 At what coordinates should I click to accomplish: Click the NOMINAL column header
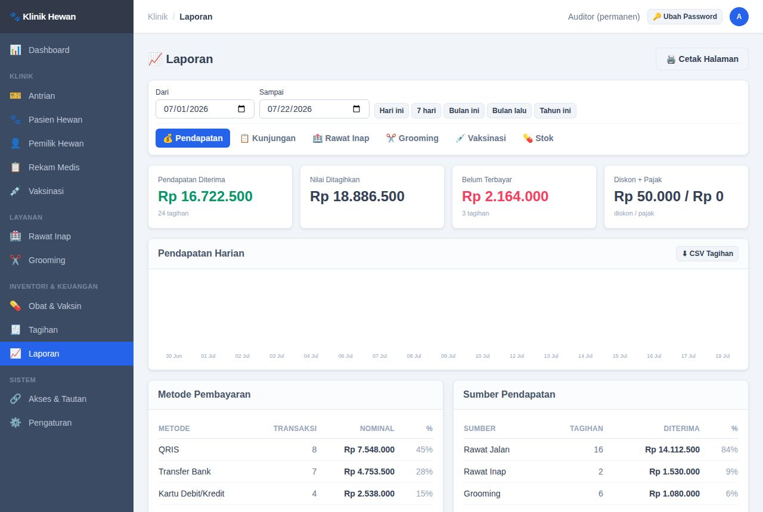pos(377,429)
